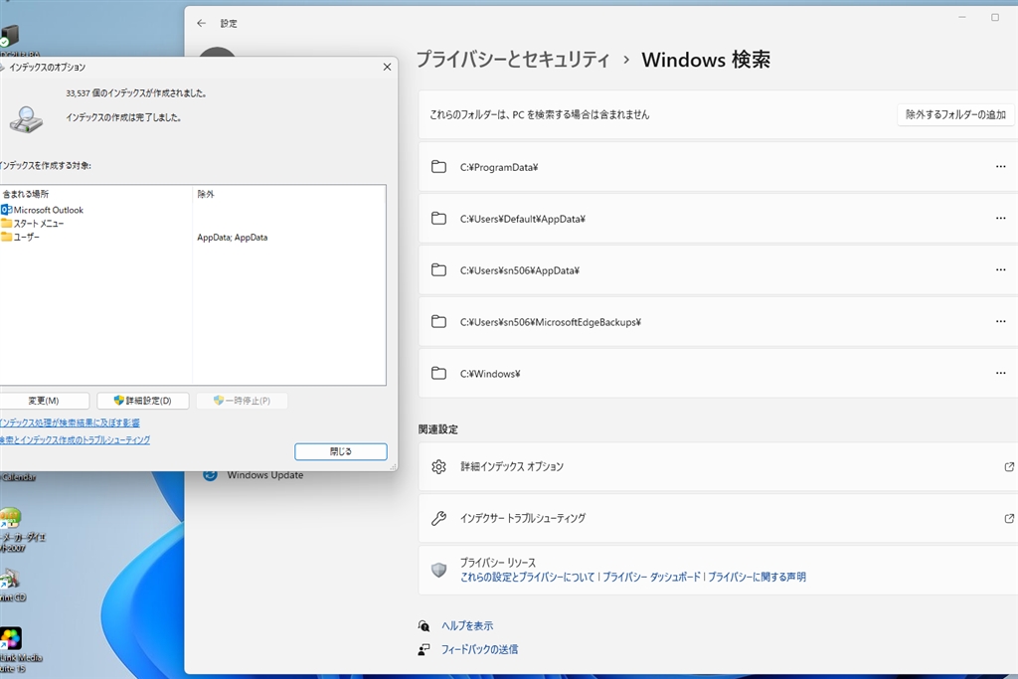Click ヘルプを表示 link
Image resolution: width=1018 pixels, height=679 pixels.
pos(467,625)
